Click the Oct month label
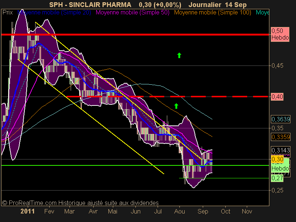 tap(225, 211)
